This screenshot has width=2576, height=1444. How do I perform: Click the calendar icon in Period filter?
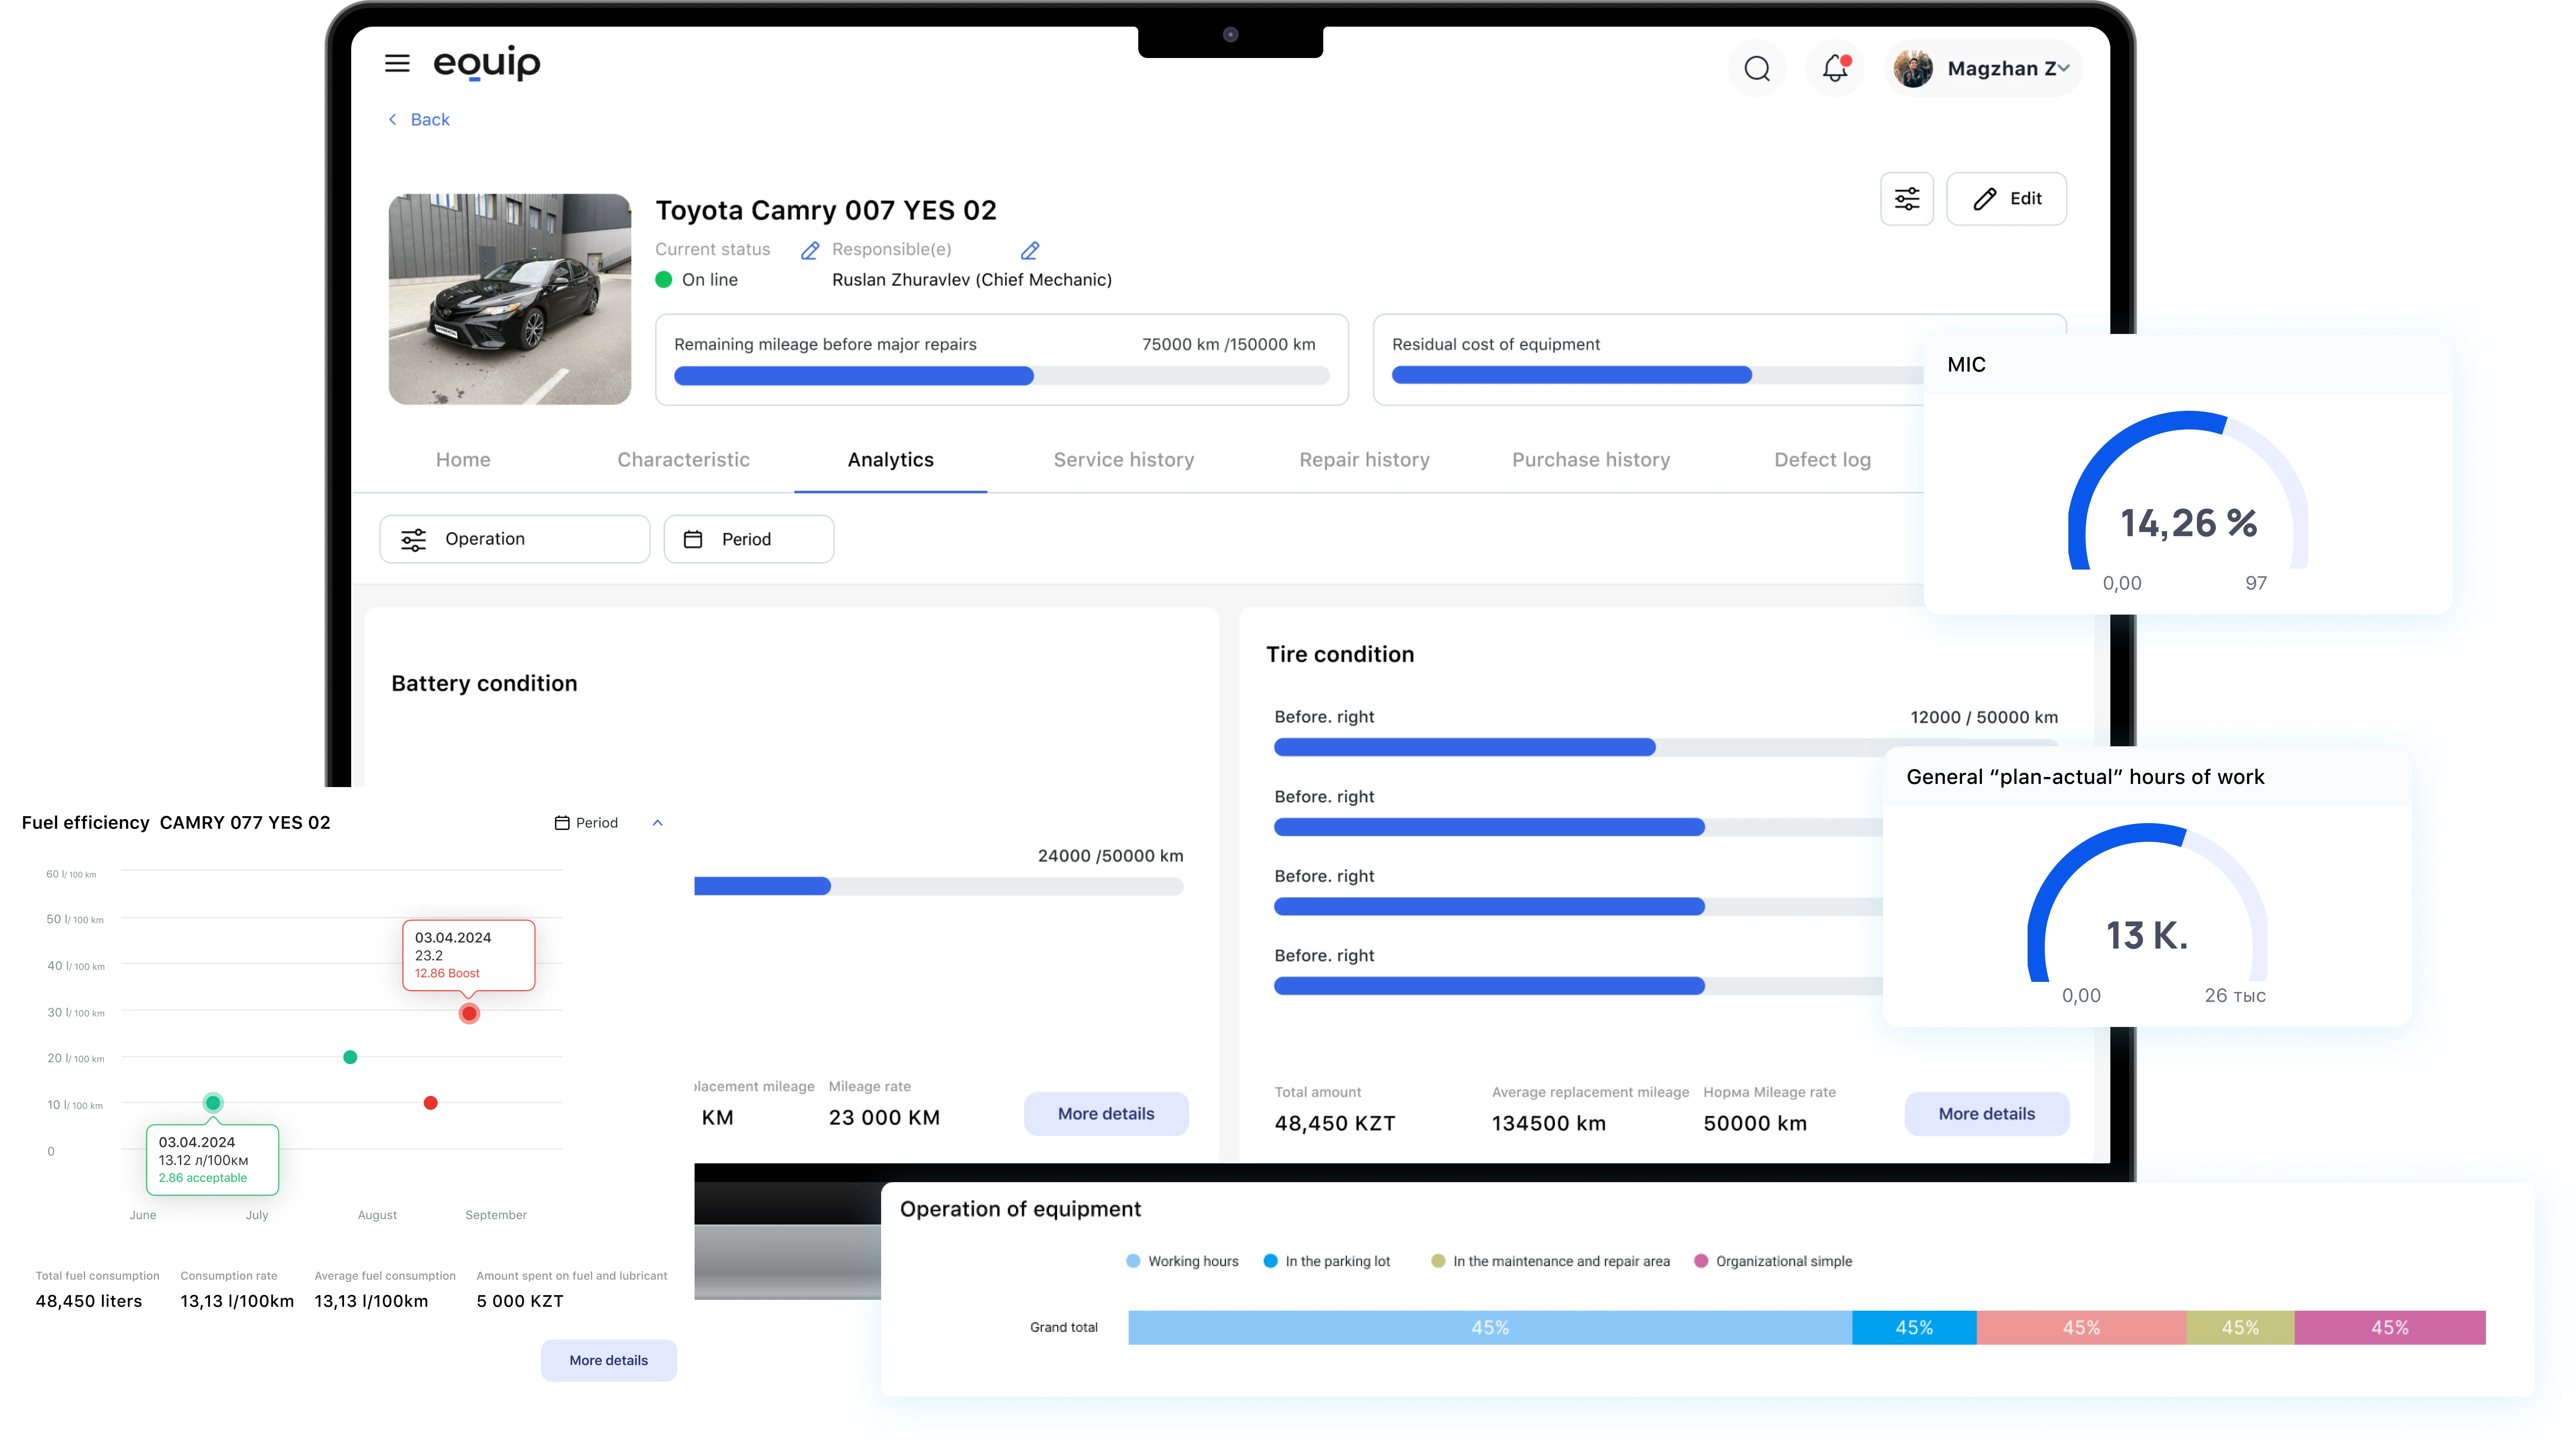click(x=693, y=539)
